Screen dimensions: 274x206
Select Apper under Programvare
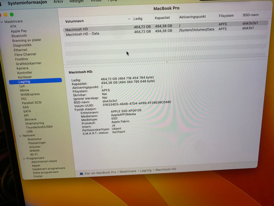(36, 166)
